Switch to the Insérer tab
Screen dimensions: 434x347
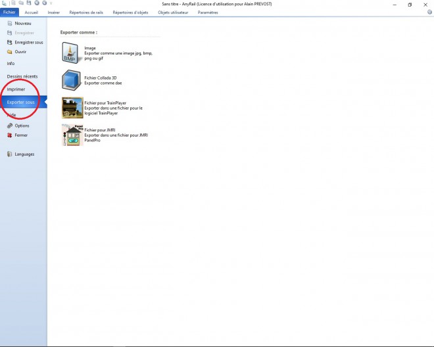[53, 12]
